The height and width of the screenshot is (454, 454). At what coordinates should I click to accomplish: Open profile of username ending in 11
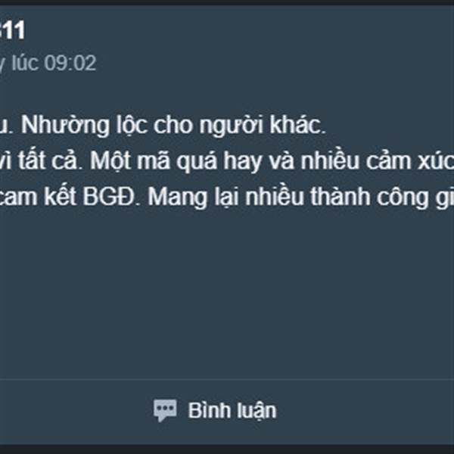coord(12,30)
